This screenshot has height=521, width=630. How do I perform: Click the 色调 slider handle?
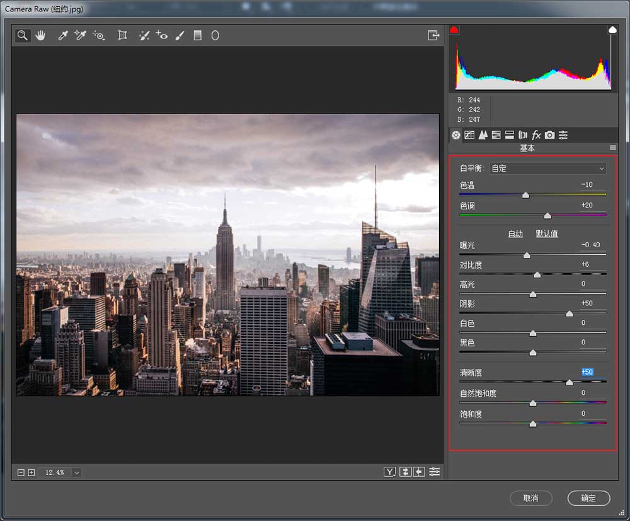pyautogui.click(x=547, y=216)
